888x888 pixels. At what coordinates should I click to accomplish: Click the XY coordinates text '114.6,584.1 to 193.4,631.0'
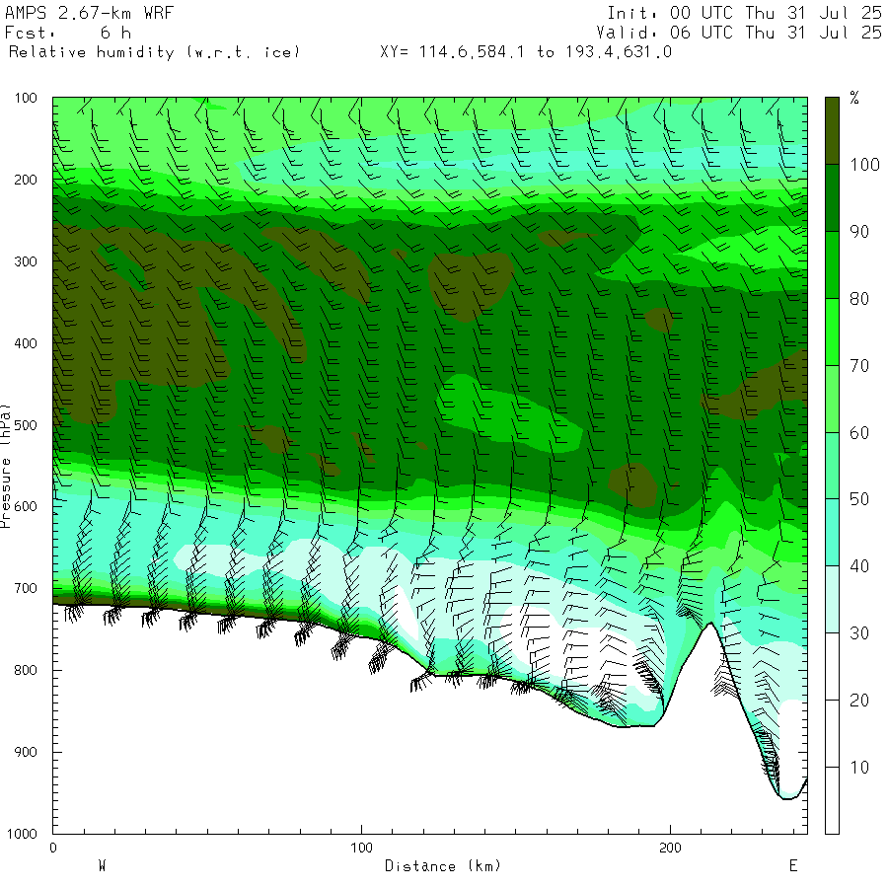coord(546,52)
